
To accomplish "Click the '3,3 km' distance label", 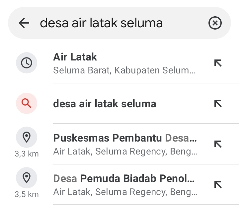I will (x=27, y=154).
